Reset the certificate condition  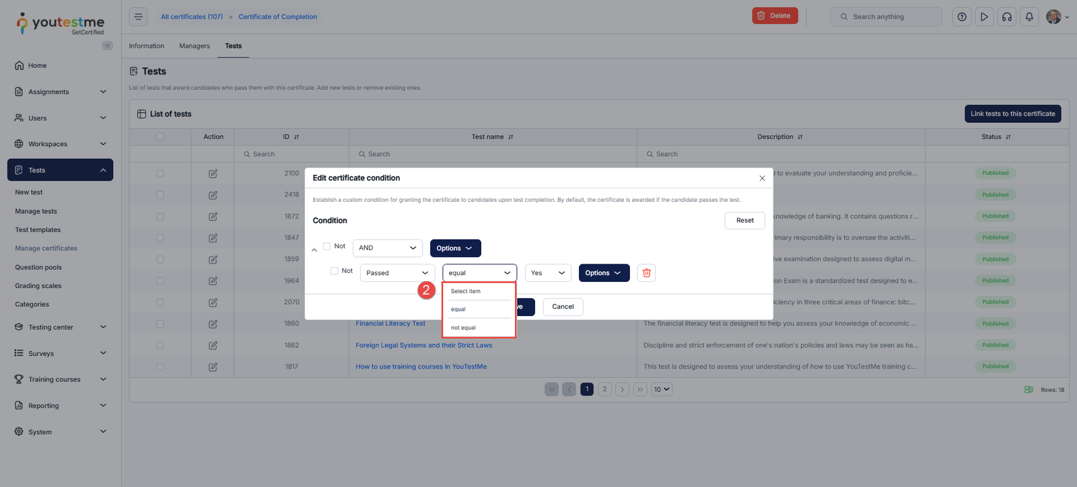click(x=744, y=221)
